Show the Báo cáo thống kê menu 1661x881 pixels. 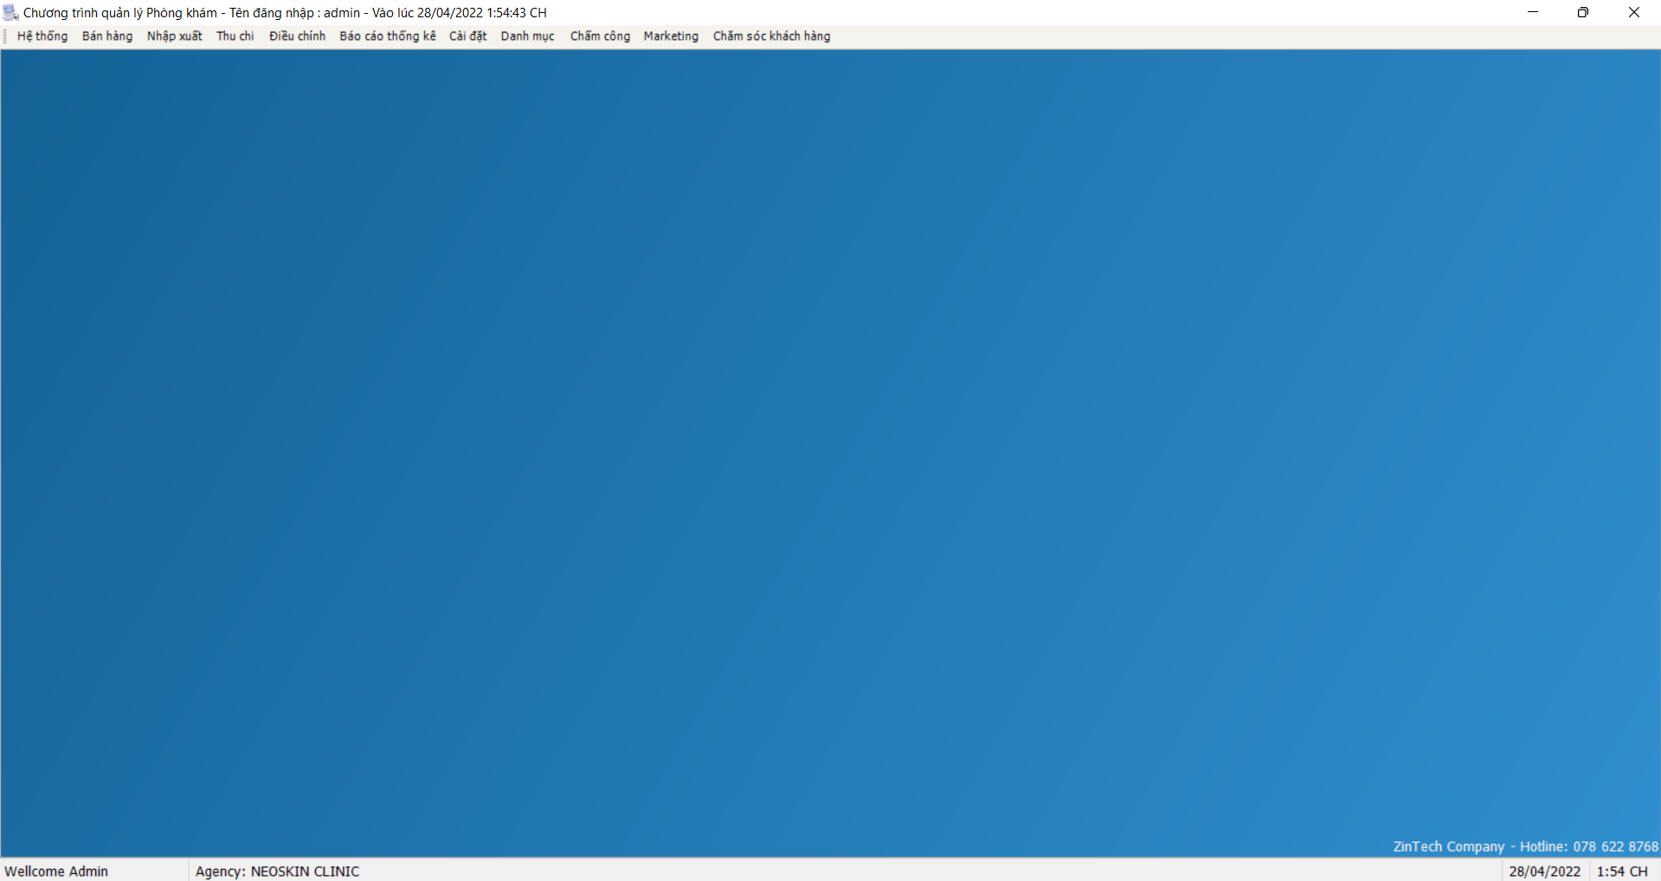point(387,36)
